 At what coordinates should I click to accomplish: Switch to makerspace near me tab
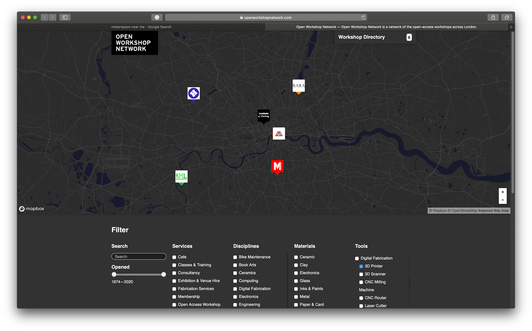[141, 27]
